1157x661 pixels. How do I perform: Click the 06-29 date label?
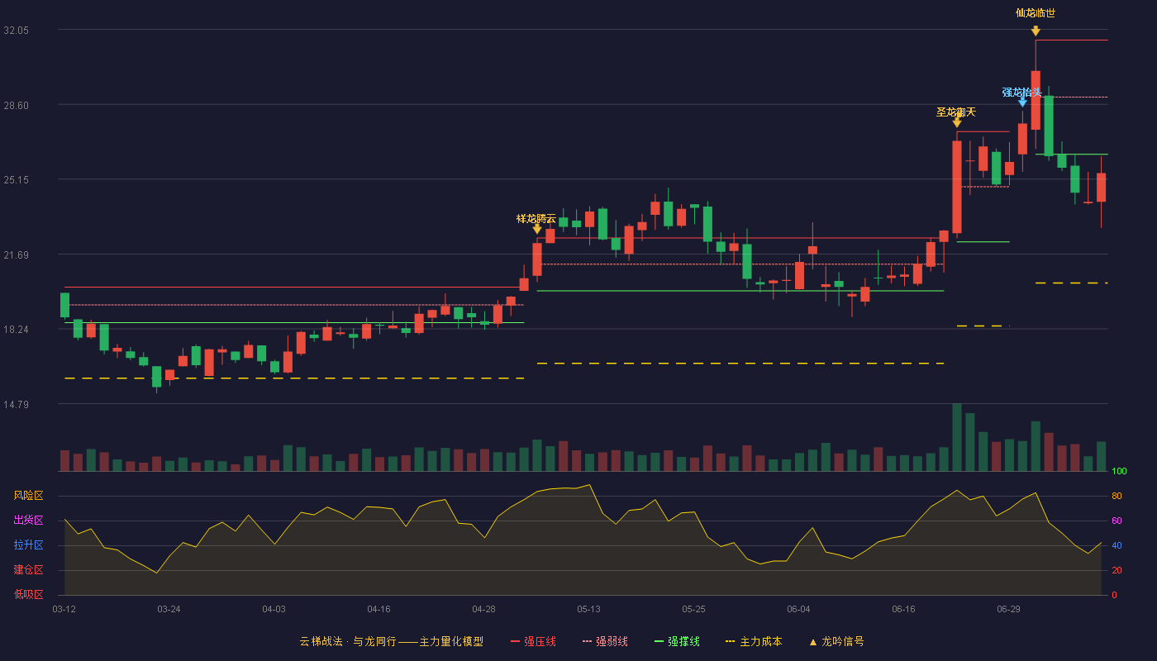pyautogui.click(x=1008, y=609)
